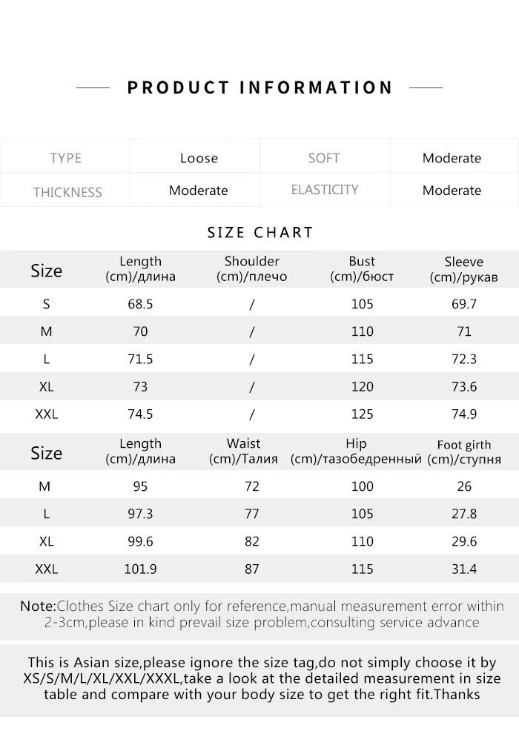This screenshot has height=731, width=519.
Task: Click the THICKNESS label cell
Action: pyautogui.click(x=67, y=192)
